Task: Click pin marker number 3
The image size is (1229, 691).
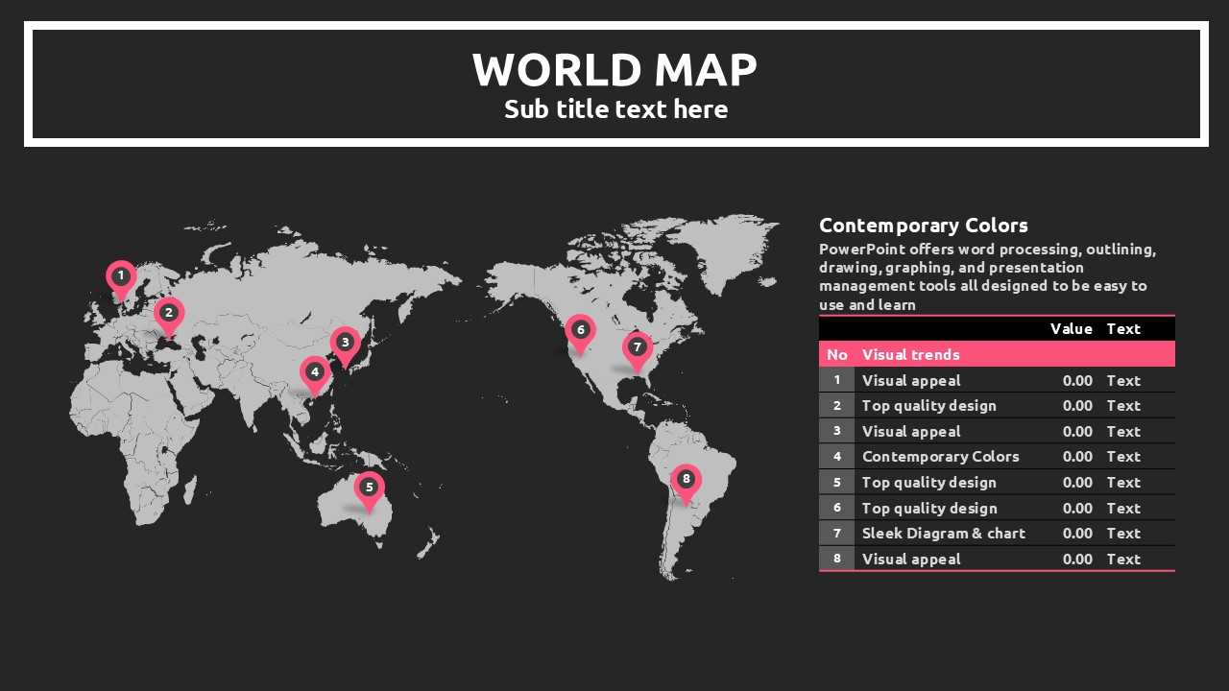Action: (345, 343)
